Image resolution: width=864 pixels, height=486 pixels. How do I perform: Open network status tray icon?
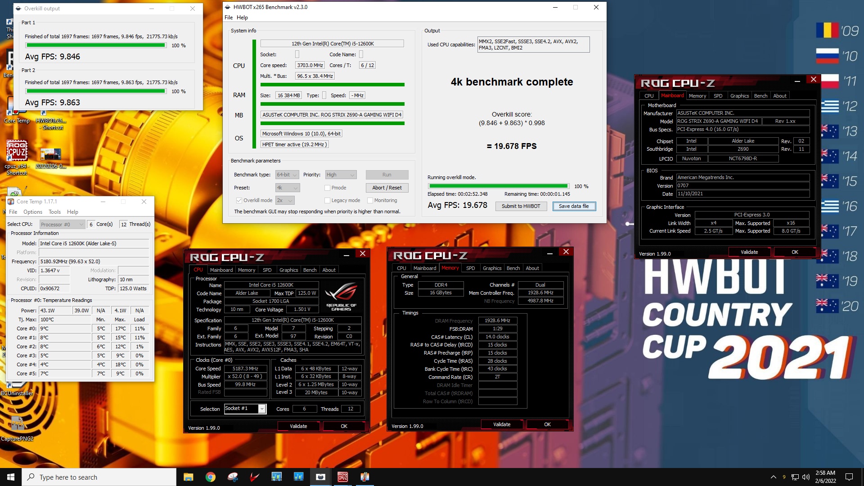[795, 477]
